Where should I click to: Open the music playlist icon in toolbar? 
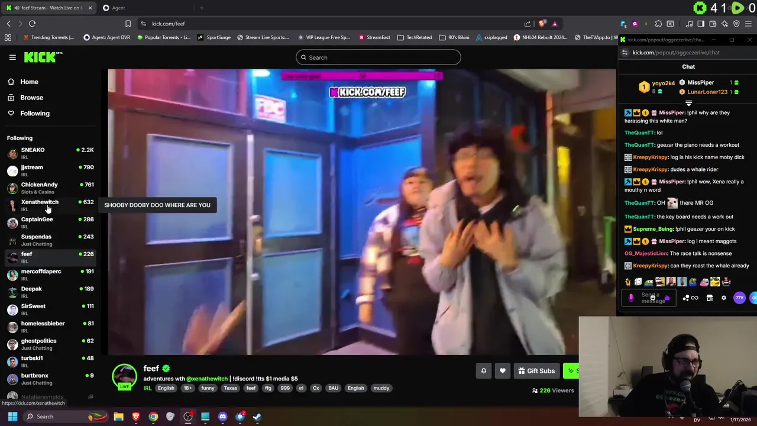click(x=689, y=24)
